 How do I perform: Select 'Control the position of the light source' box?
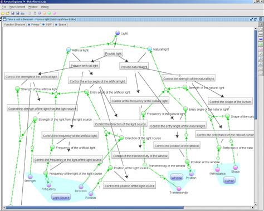click(129, 185)
